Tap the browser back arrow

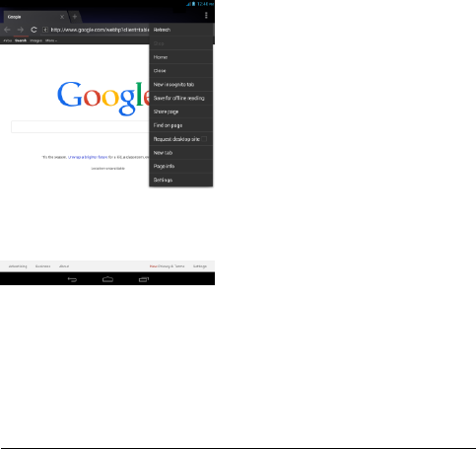click(x=7, y=30)
